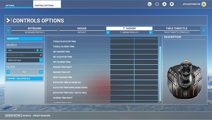
Task: Click EXPAND / COLLAPSE ALL button
Action: pos(25,78)
